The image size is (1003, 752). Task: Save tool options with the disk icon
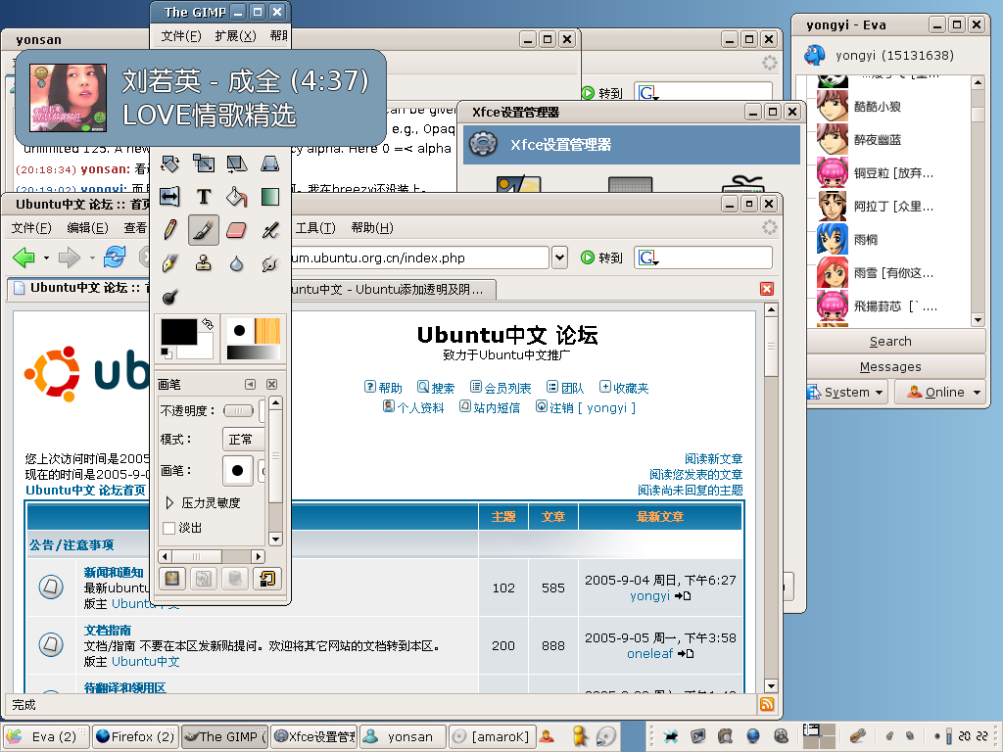(171, 579)
